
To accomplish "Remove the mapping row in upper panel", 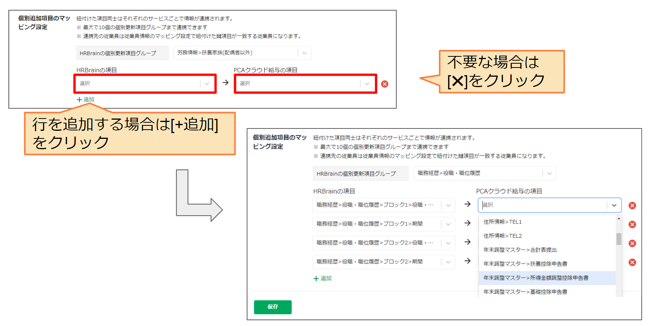I will [384, 84].
